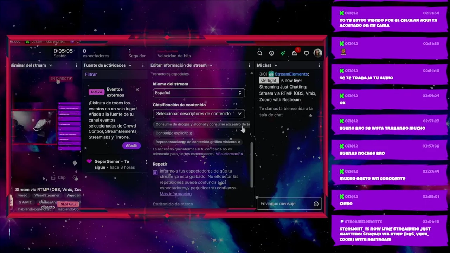Open the options kebab of eliminar del stream panel
450x253 pixels.
point(76,65)
